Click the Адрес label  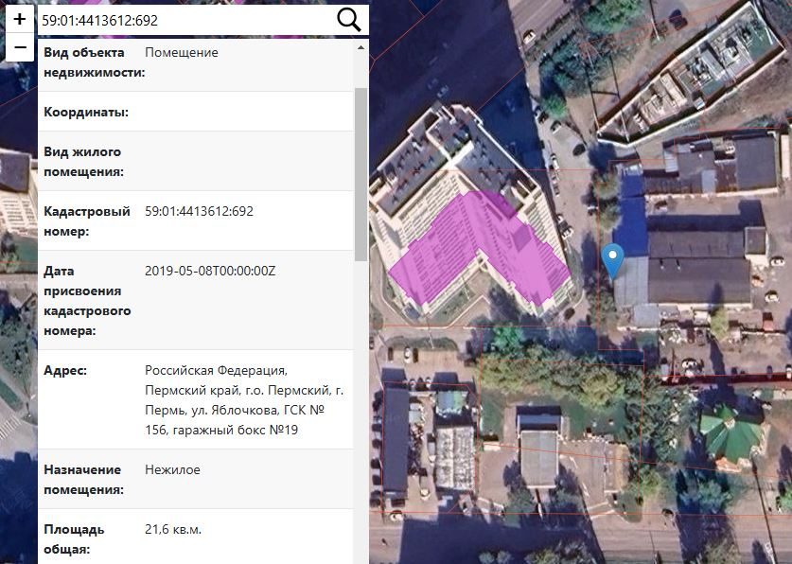pyautogui.click(x=65, y=370)
